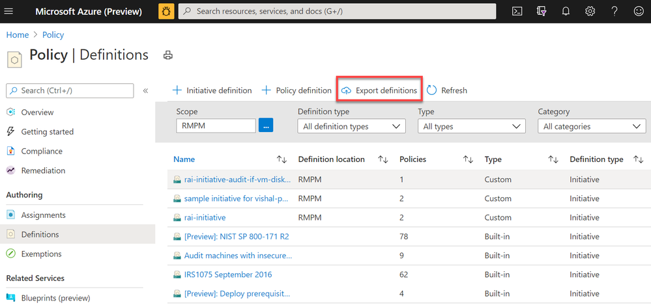Click Export definitions
651x307 pixels.
[379, 90]
